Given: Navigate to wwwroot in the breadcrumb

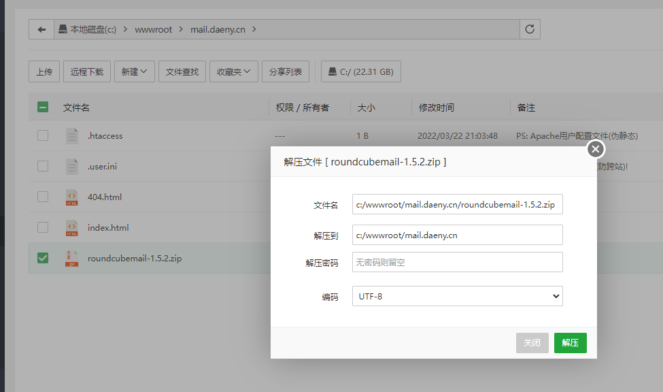Looking at the screenshot, I should tap(154, 29).
